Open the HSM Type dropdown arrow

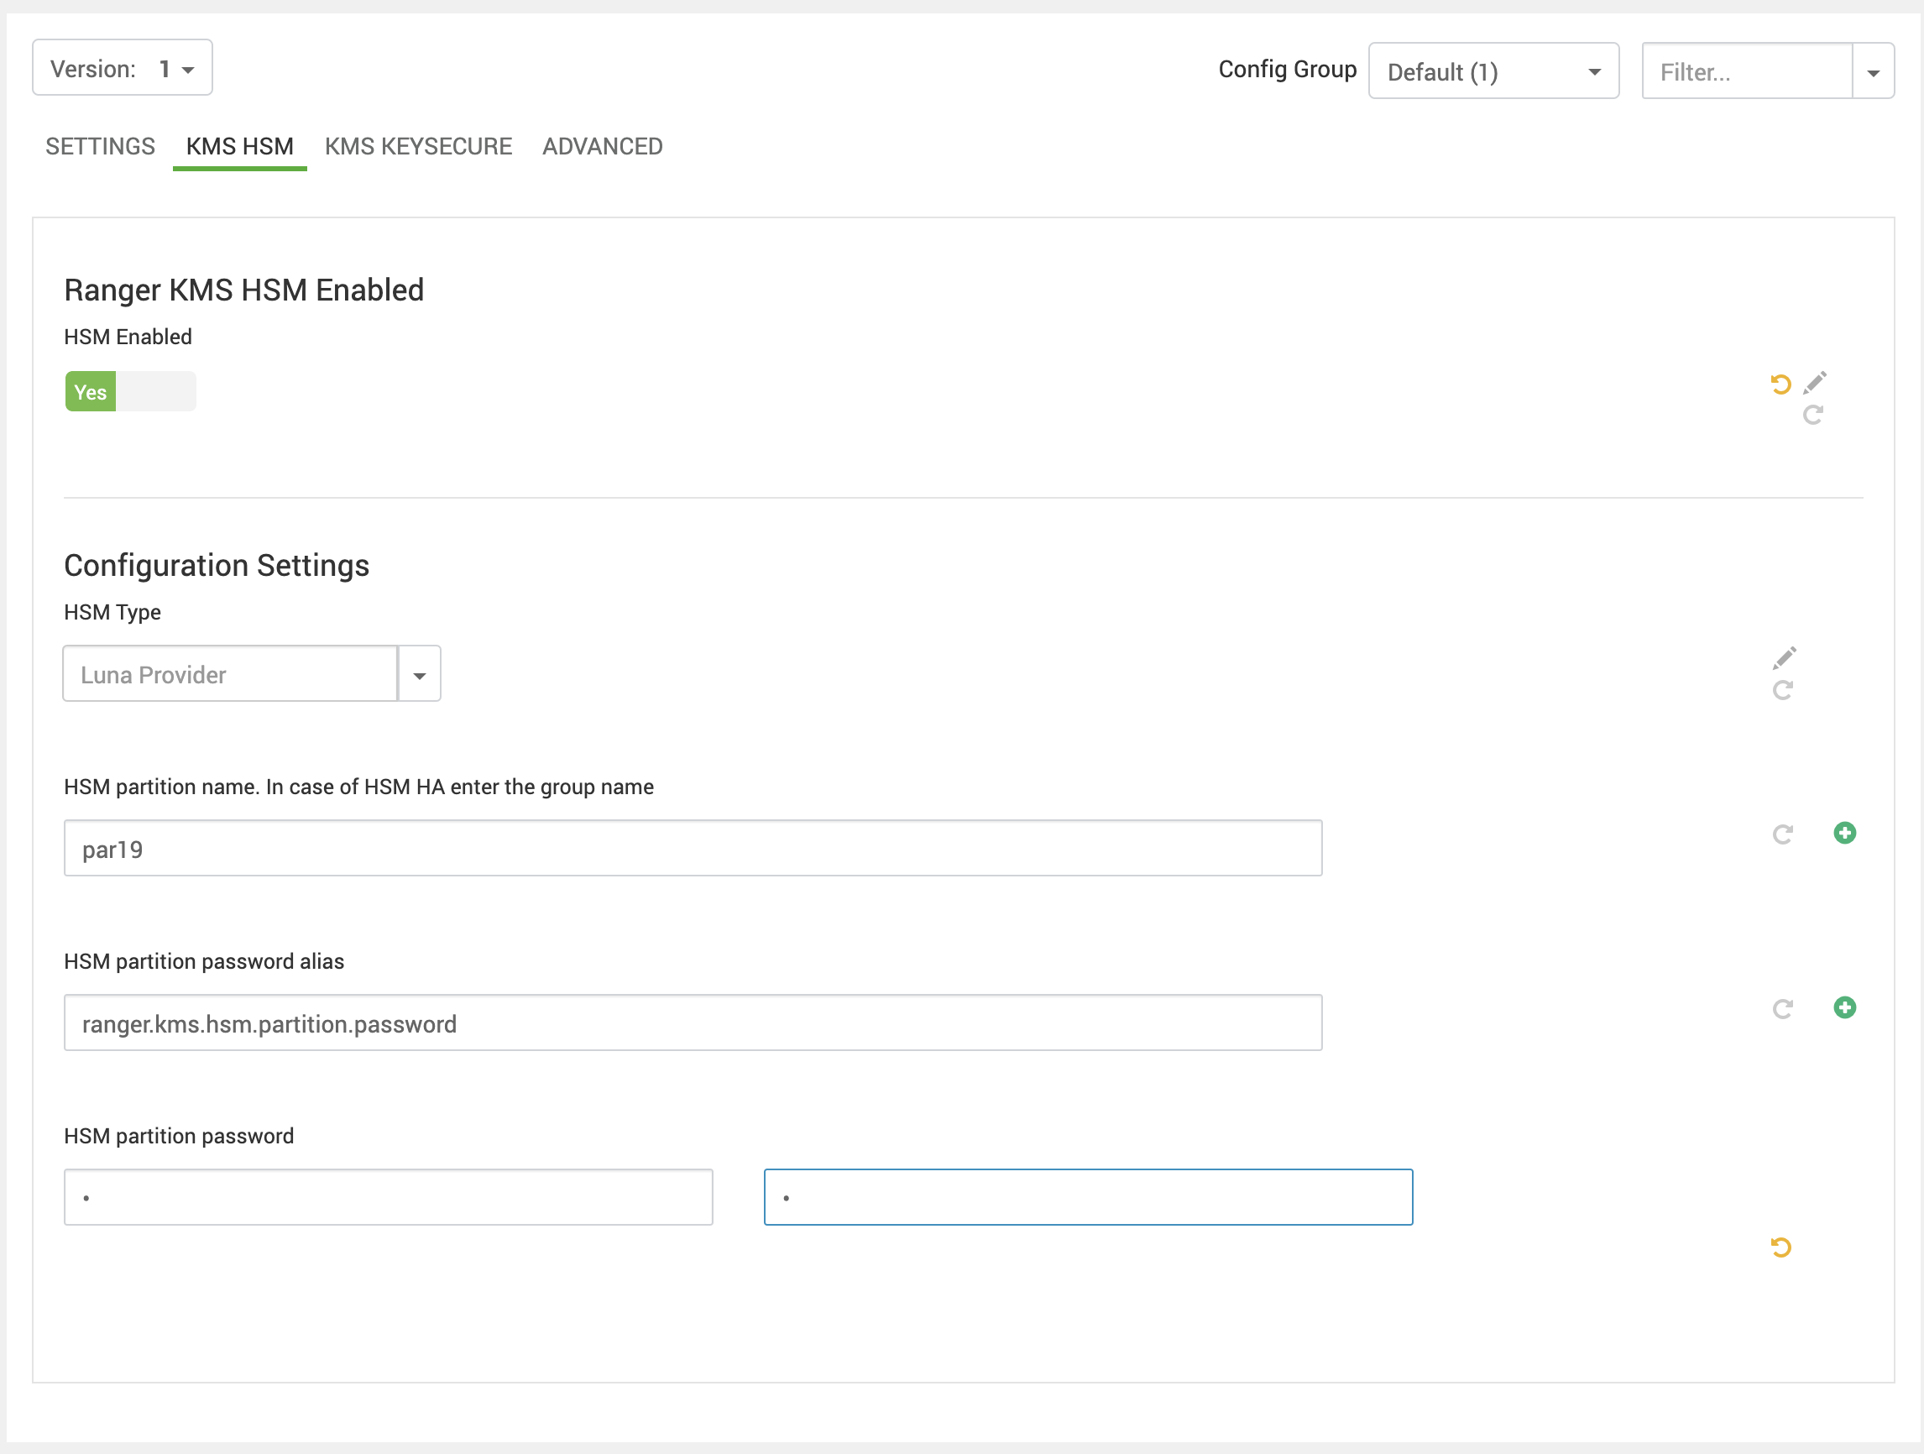(419, 674)
